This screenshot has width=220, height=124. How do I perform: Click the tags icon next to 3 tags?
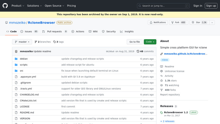55,42
